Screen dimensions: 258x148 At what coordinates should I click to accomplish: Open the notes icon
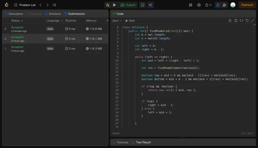pyautogui.click(x=143, y=5)
